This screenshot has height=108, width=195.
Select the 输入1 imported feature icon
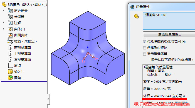pyautogui.click(x=10, y=72)
